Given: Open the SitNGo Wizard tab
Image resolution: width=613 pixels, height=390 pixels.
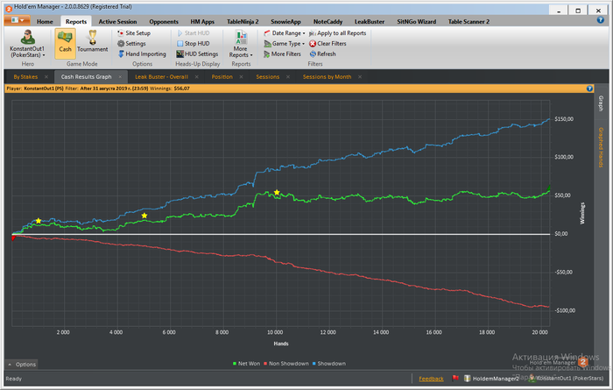Looking at the screenshot, I should tap(416, 22).
